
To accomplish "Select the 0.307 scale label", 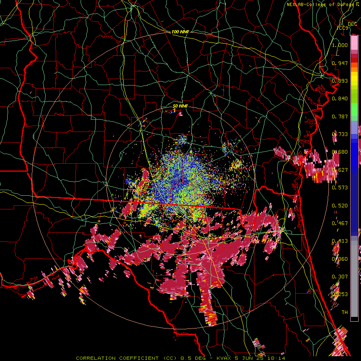I will [340, 276].
